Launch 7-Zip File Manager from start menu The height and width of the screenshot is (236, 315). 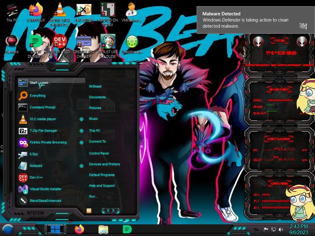pos(48,131)
